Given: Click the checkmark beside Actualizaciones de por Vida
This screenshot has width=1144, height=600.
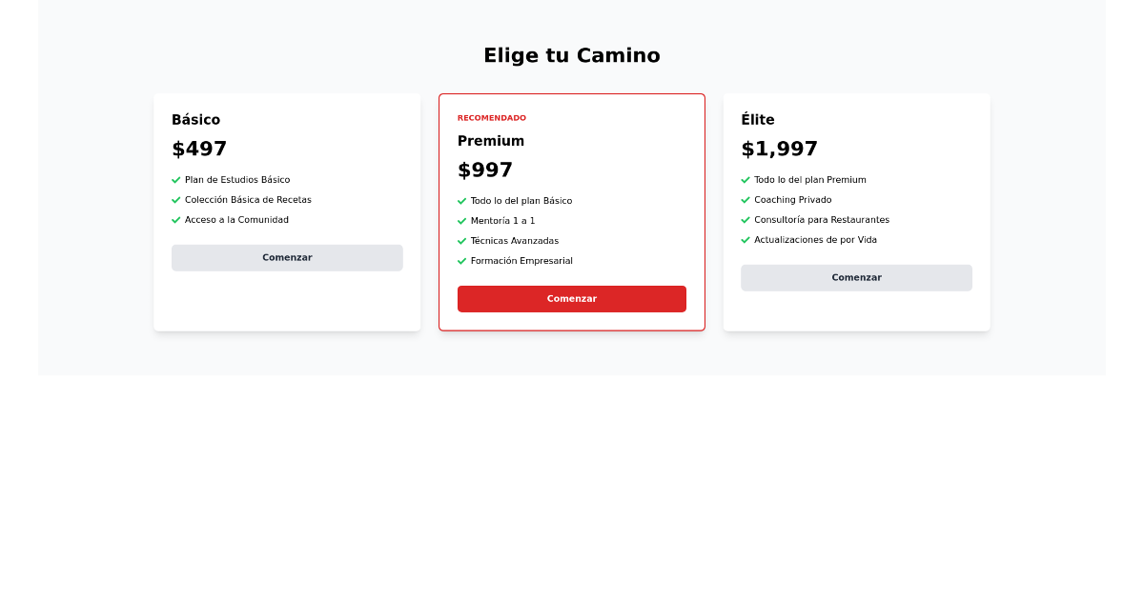Looking at the screenshot, I should coord(746,239).
